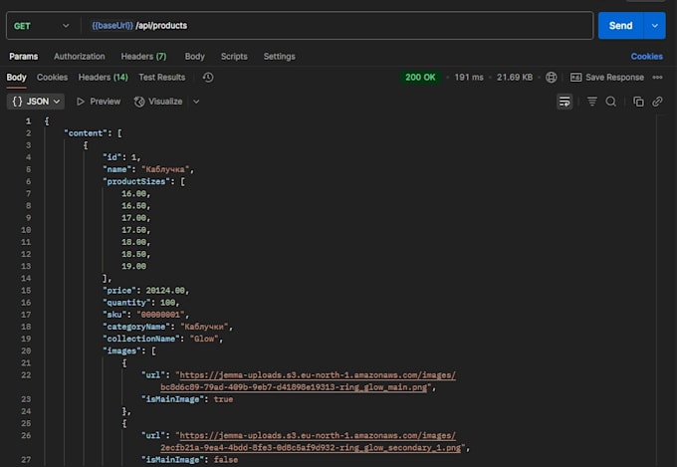
Task: Select the response Cookies tab
Action: pyautogui.click(x=52, y=77)
